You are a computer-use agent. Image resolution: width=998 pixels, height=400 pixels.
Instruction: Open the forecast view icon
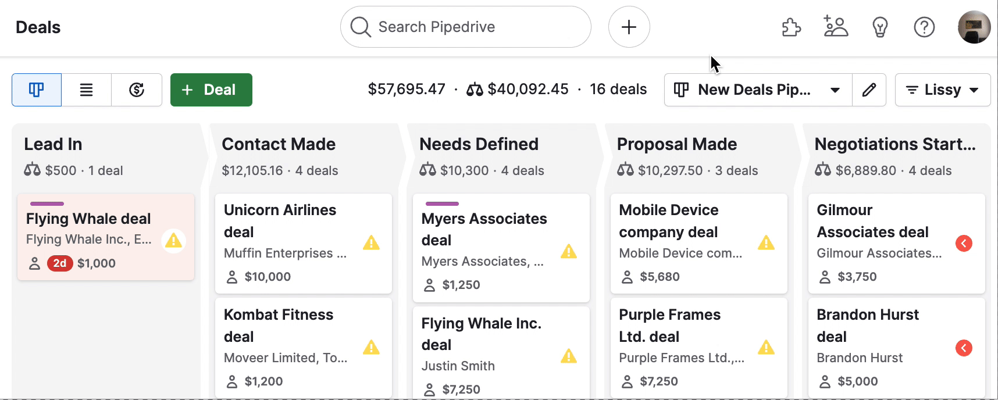[x=137, y=90]
